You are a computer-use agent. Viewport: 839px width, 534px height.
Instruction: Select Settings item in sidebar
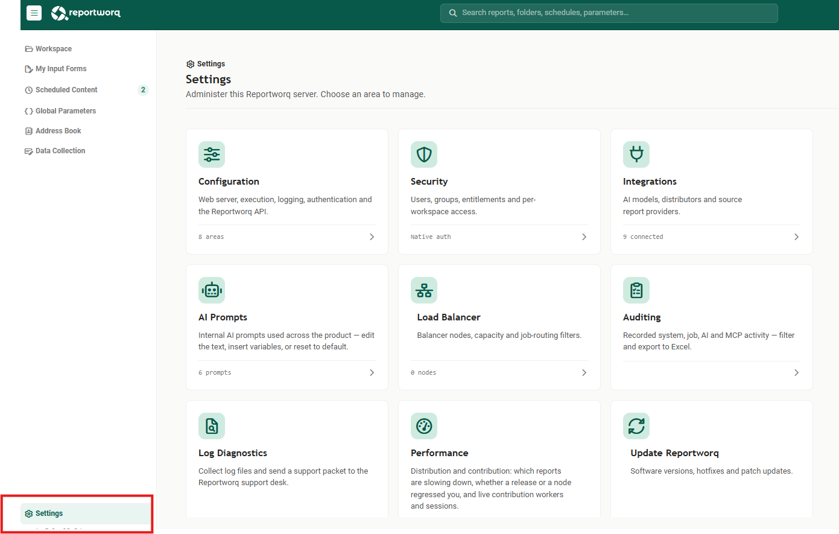pyautogui.click(x=86, y=513)
